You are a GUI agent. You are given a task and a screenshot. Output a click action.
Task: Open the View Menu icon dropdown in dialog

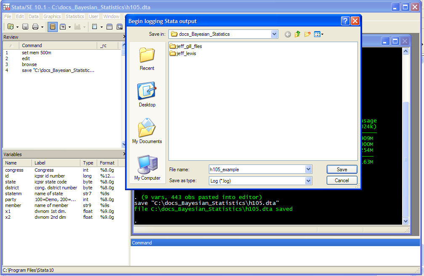pos(318,34)
